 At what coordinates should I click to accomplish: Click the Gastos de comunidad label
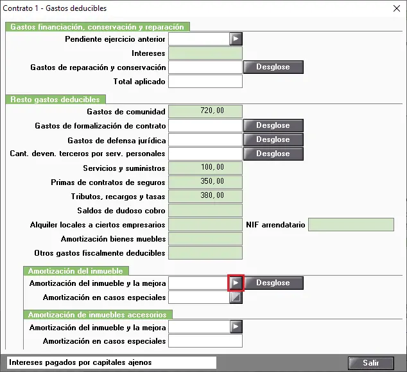126,112
